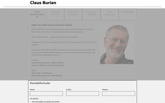Click the Name input field

pos(46,93)
